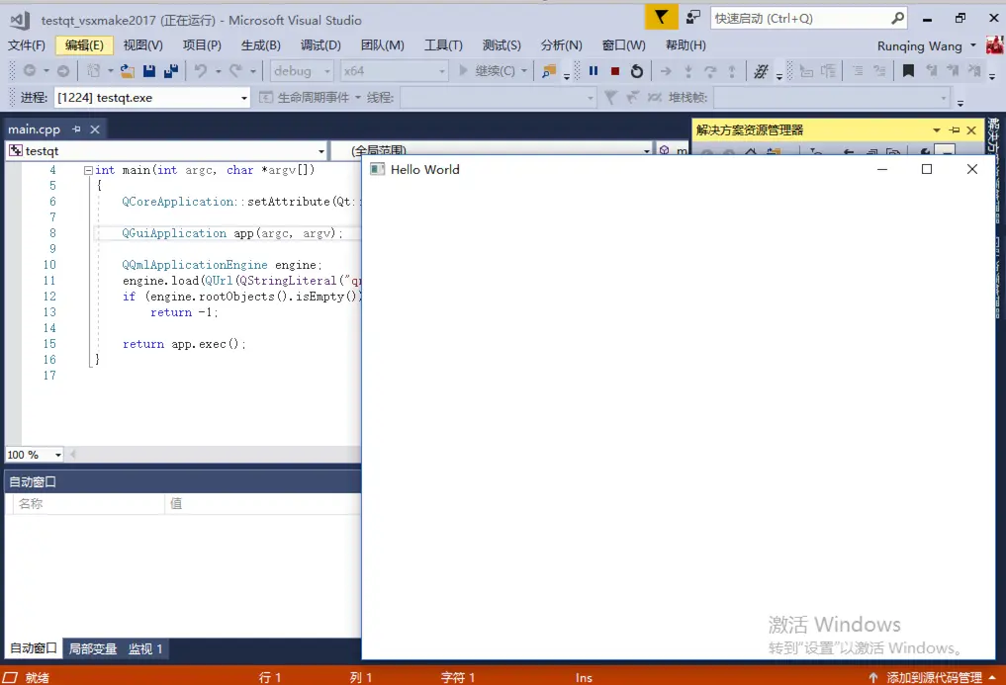Save main.cpp using the floppy disk icon
This screenshot has height=685, width=1006.
(x=149, y=71)
